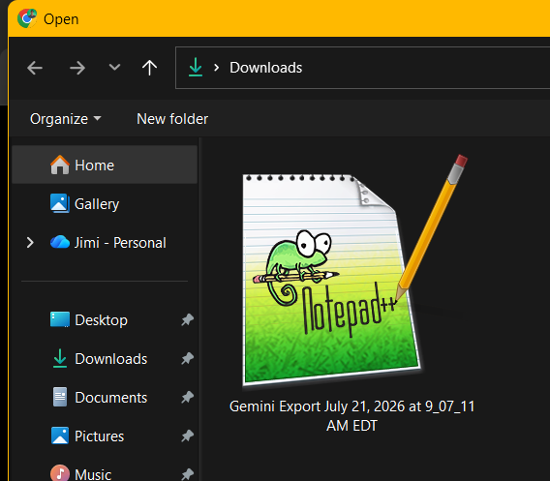This screenshot has height=481, width=550.
Task: Select Home in the navigation pane
Action: pyautogui.click(x=105, y=165)
